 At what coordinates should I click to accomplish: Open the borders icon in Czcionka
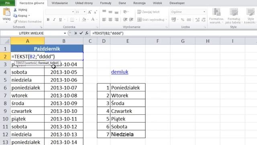pyautogui.click(x=72, y=20)
